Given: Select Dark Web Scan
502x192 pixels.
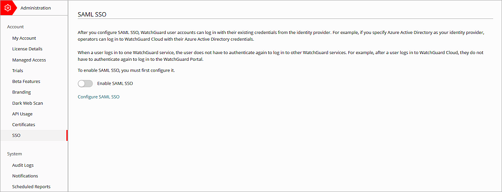Looking at the screenshot, I should click(27, 103).
